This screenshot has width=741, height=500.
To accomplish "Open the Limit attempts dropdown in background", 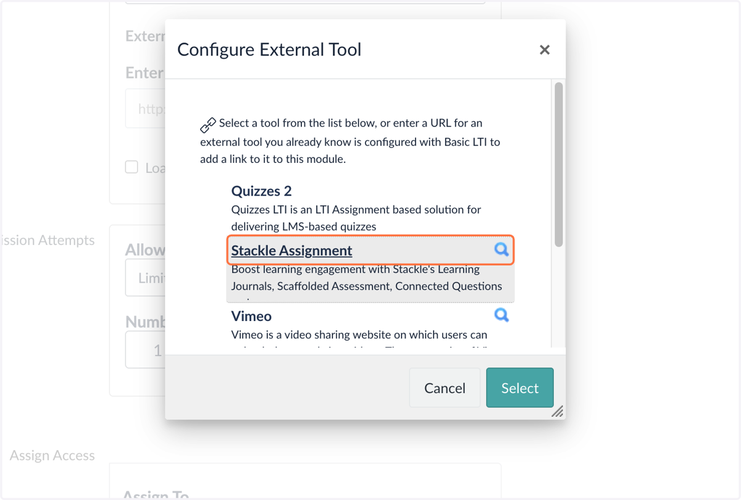I will click(146, 278).
